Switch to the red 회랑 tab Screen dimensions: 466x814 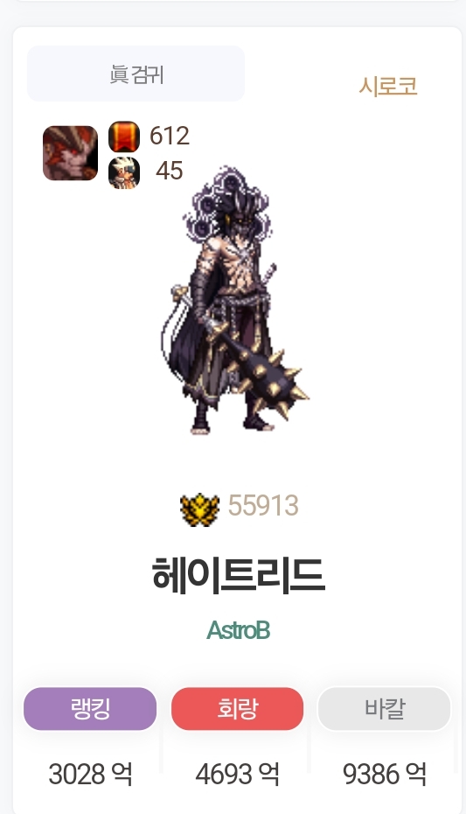point(238,709)
